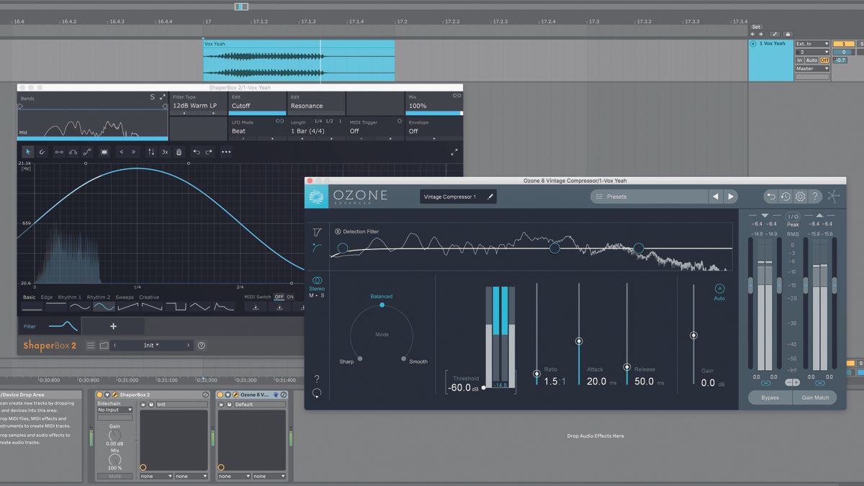
Task: Click the trash icon in ShaperBox's toolbar
Action: (x=179, y=152)
